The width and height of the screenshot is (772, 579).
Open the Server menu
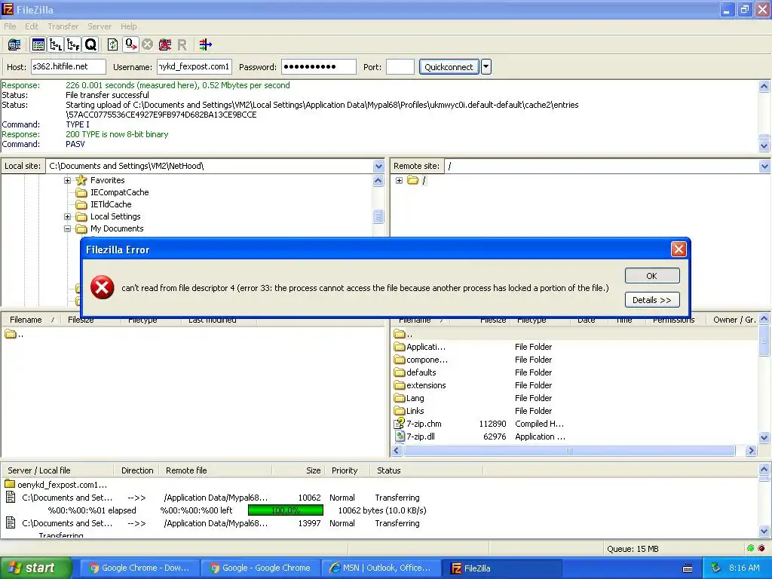point(100,26)
